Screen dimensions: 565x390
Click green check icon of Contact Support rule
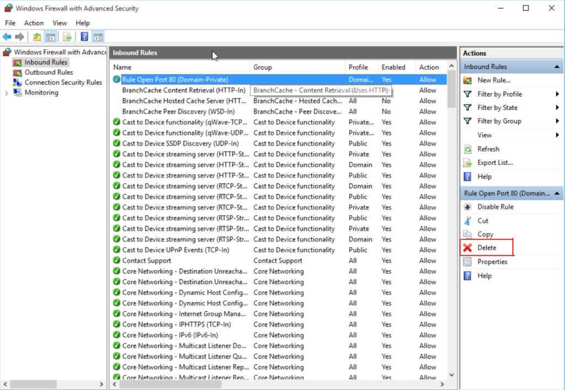tap(116, 260)
